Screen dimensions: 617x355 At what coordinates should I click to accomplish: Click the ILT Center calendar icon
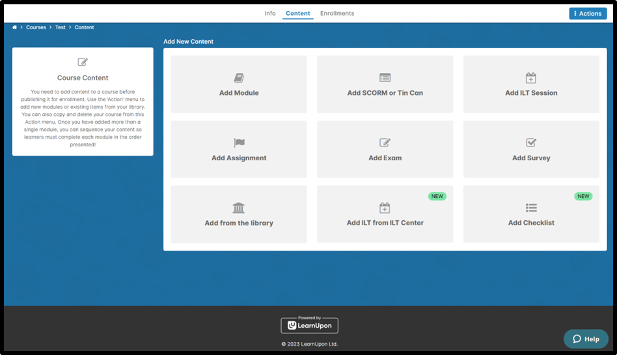coord(385,208)
